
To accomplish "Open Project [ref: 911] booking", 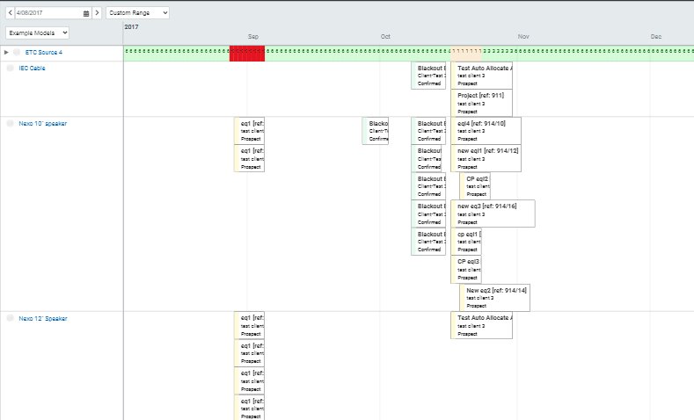I will click(x=481, y=103).
